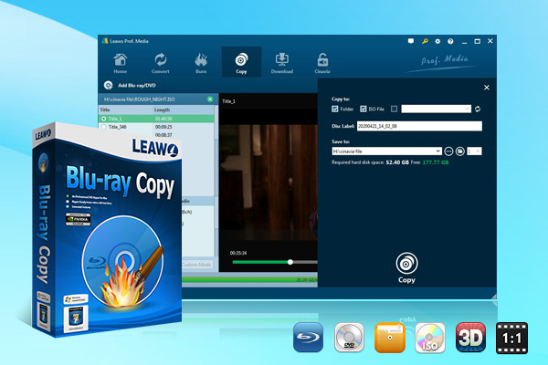Click the Blu-ray disc feature icon
548x365 pixels.
309,337
